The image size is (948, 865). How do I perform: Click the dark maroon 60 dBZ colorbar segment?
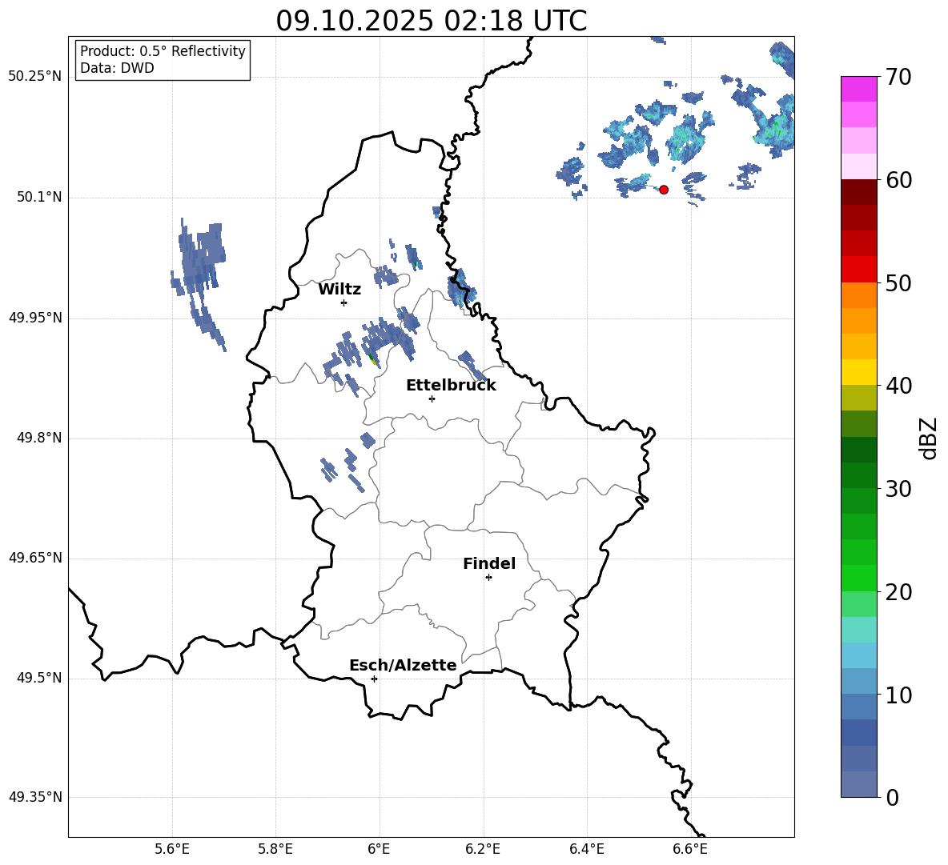tap(858, 192)
